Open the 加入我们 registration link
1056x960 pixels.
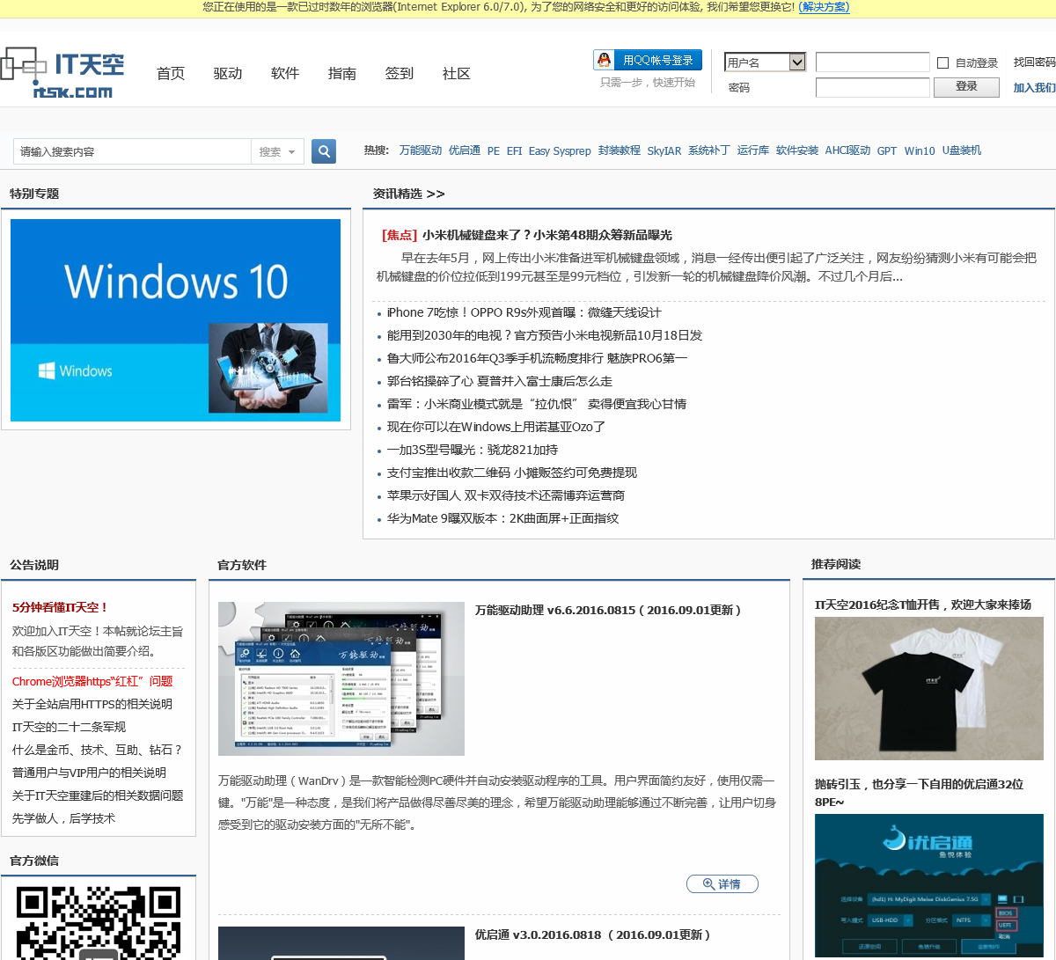point(1034,88)
